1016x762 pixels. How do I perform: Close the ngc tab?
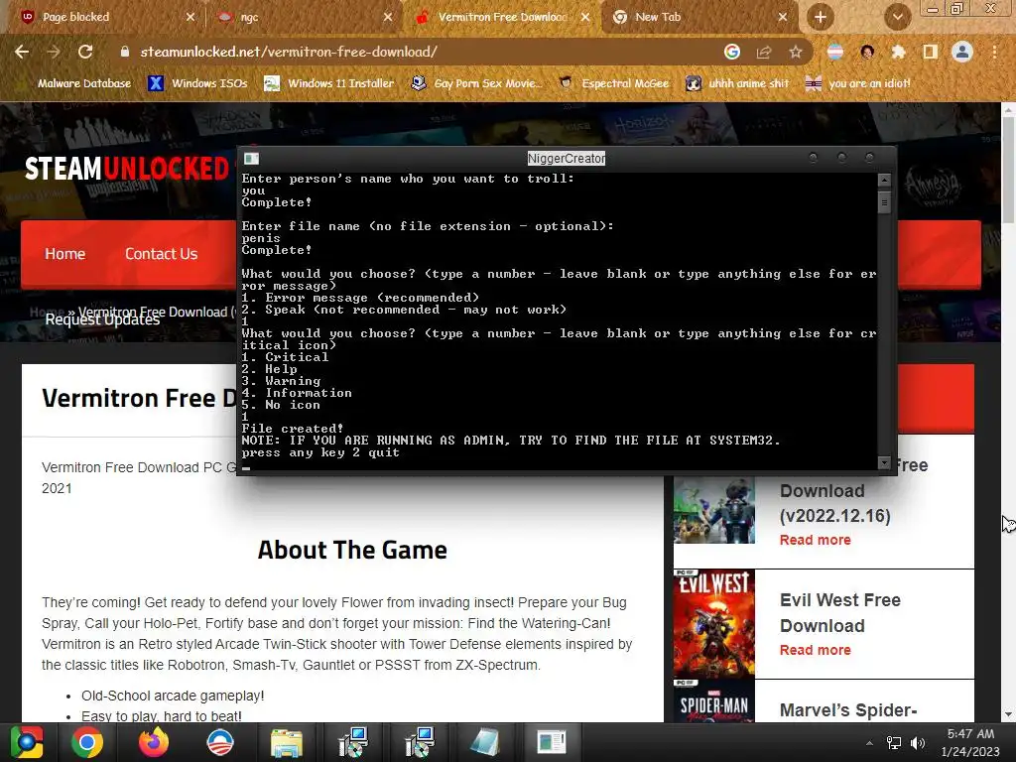coord(388,17)
